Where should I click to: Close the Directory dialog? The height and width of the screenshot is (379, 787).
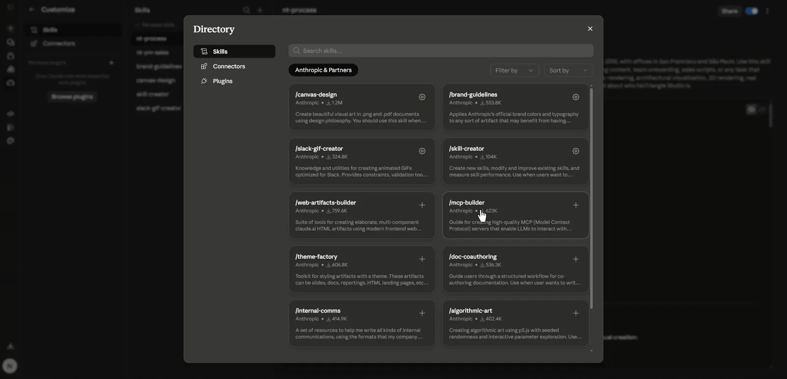[x=590, y=29]
